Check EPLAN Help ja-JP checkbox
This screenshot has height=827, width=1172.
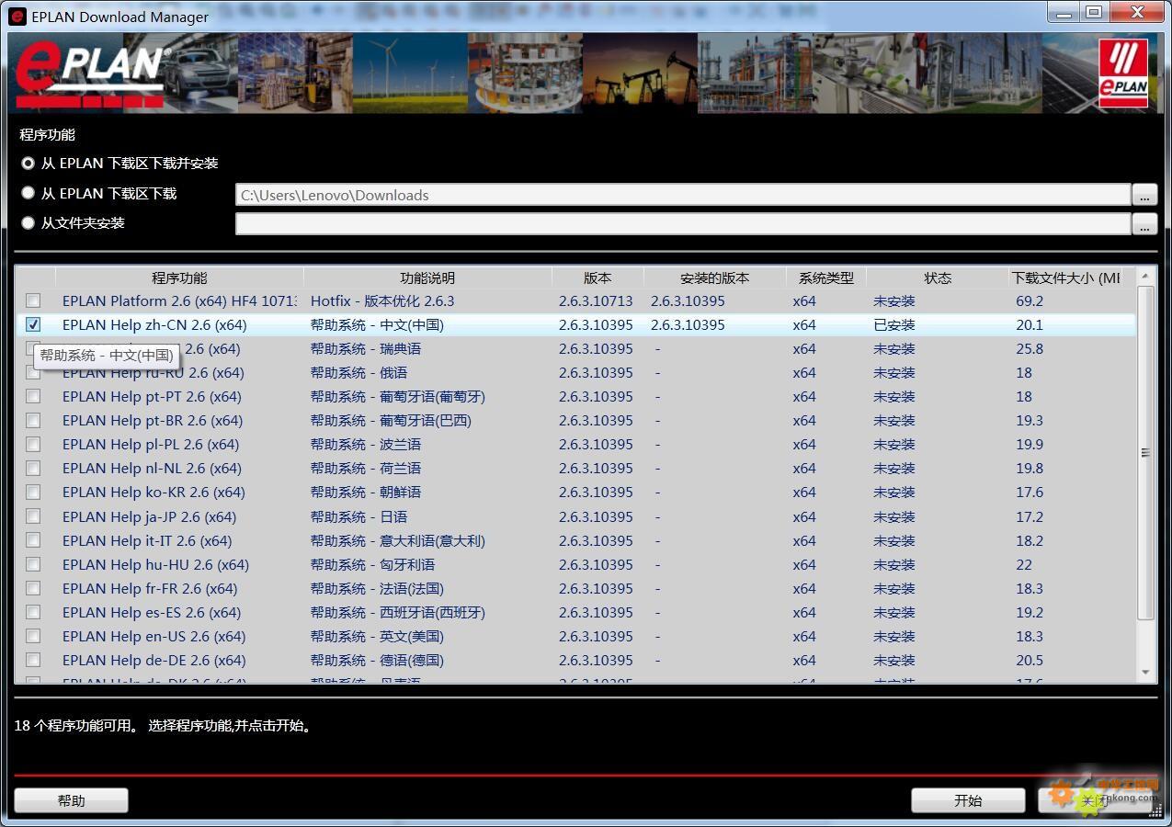[33, 516]
